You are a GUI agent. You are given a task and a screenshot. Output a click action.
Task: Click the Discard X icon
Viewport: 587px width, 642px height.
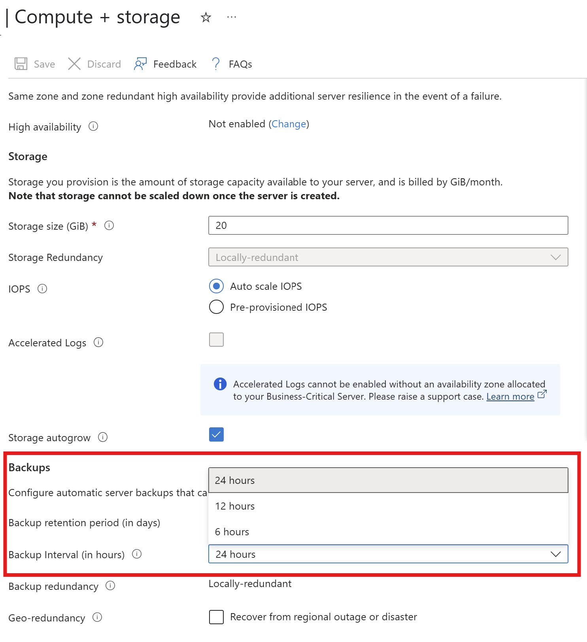tap(74, 64)
